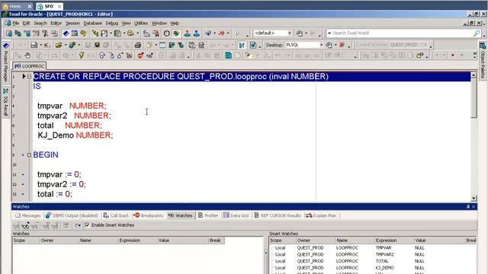Switch to the Messages tab
The height and width of the screenshot is (274, 488).
coord(27,215)
